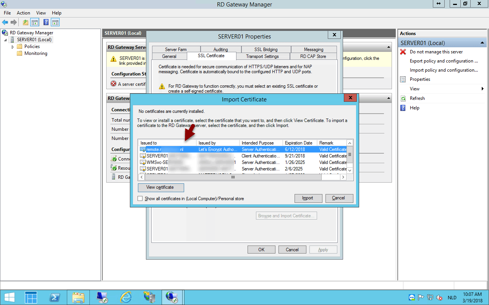489x305 pixels.
Task: Switch to the Auditing tab
Action: (220, 50)
